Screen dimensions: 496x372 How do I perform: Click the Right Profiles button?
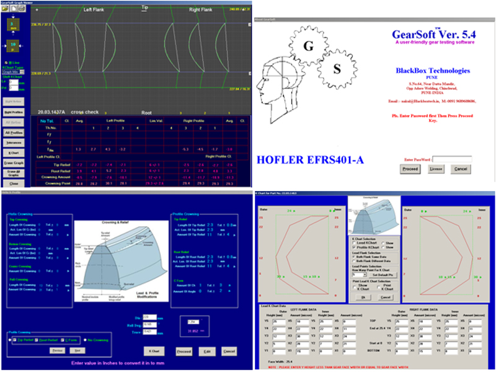pos(13,112)
